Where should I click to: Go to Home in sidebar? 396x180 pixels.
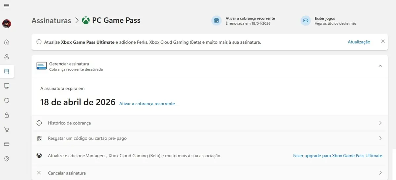click(7, 42)
